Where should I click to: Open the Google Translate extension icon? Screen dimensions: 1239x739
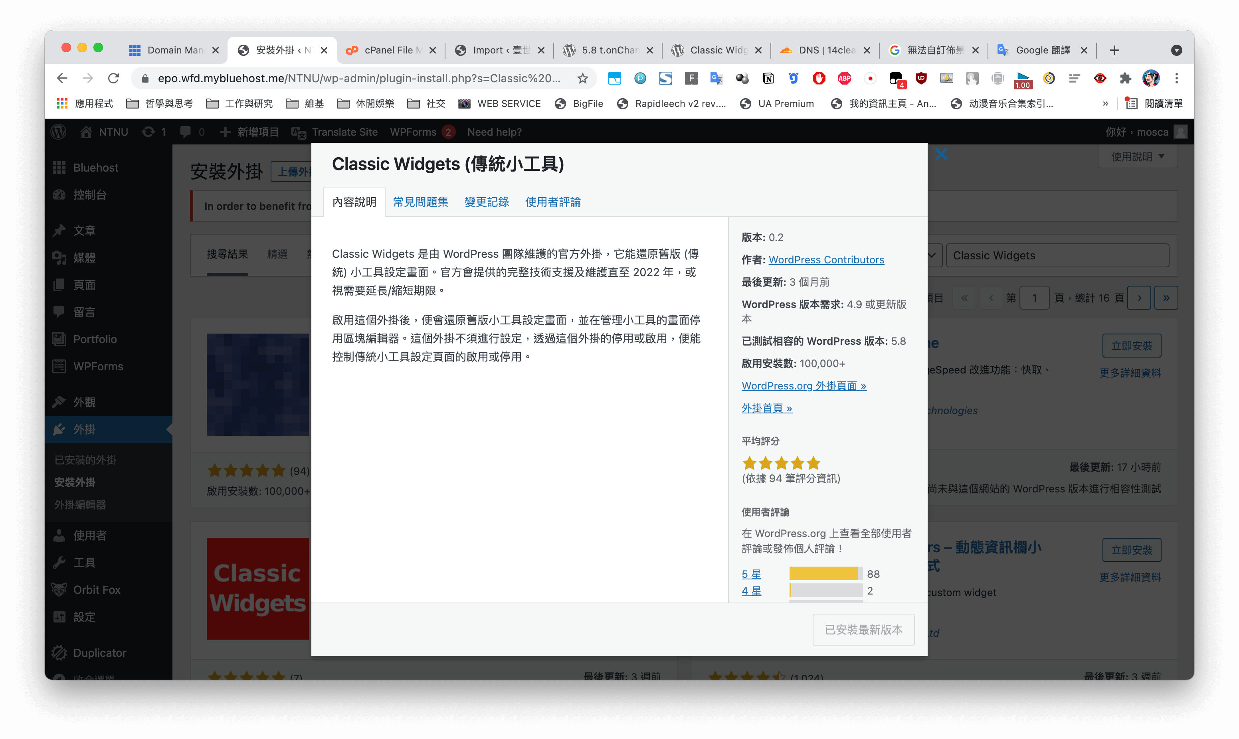(x=716, y=78)
